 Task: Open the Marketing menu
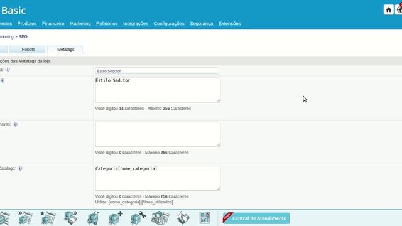(80, 24)
